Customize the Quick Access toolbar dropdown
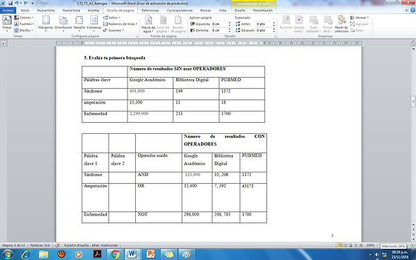The width and height of the screenshot is (416, 260). tap(33, 3)
